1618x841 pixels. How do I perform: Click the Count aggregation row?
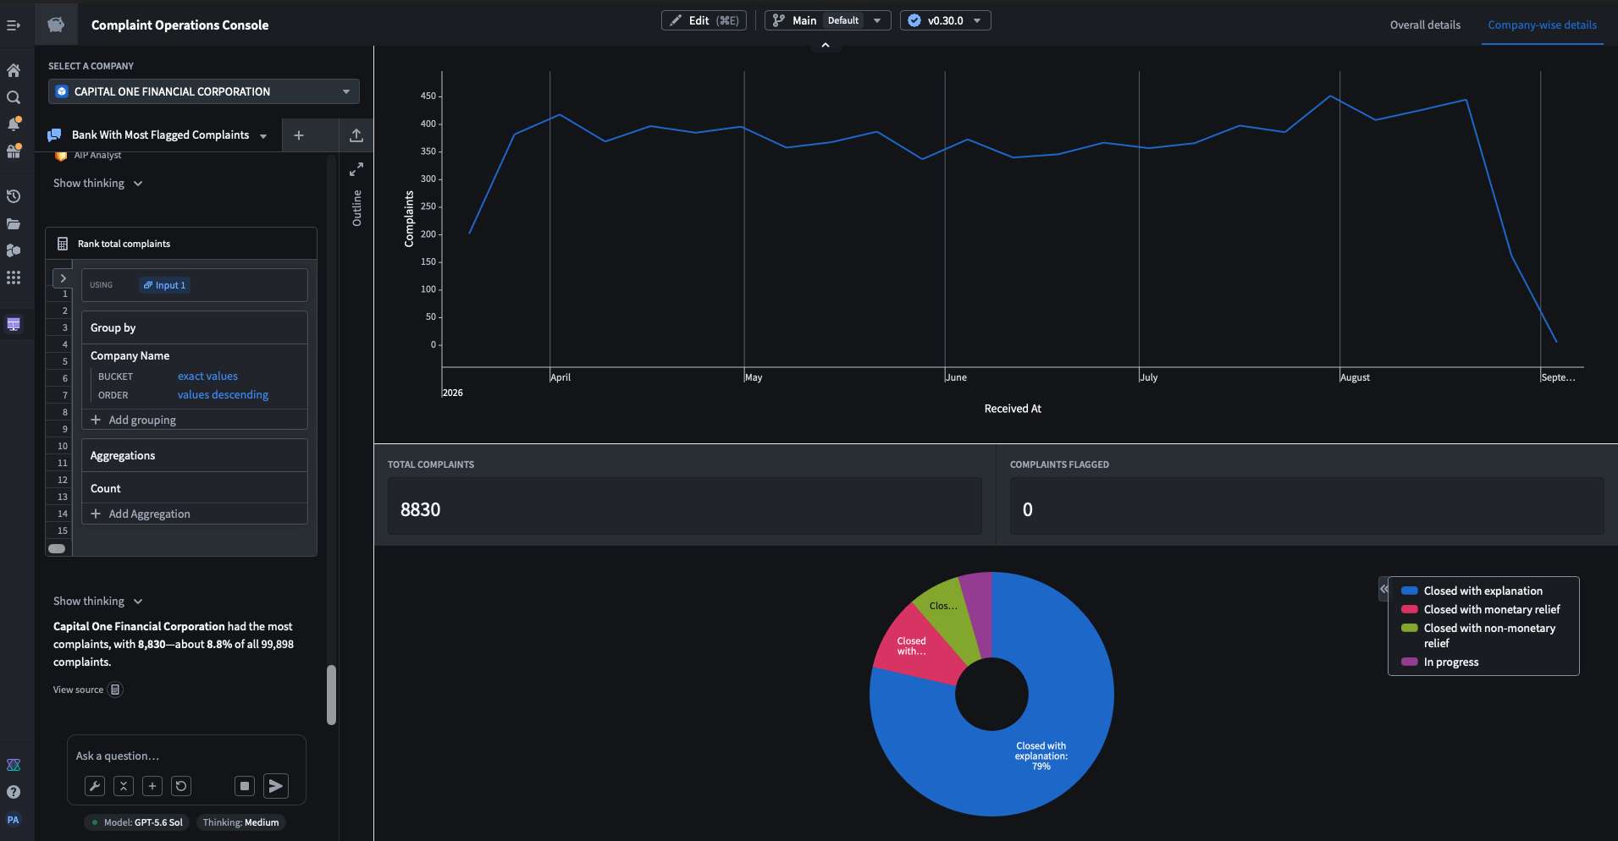coord(194,488)
